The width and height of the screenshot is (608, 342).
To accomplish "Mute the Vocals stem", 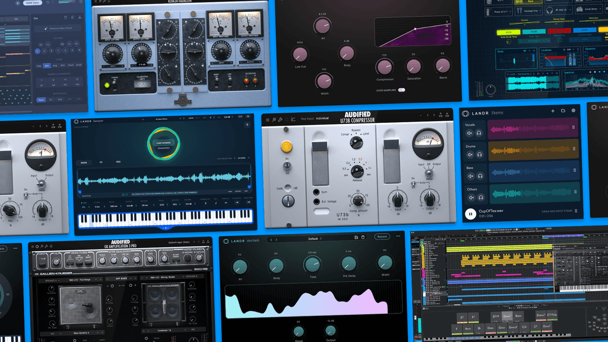I will [470, 132].
